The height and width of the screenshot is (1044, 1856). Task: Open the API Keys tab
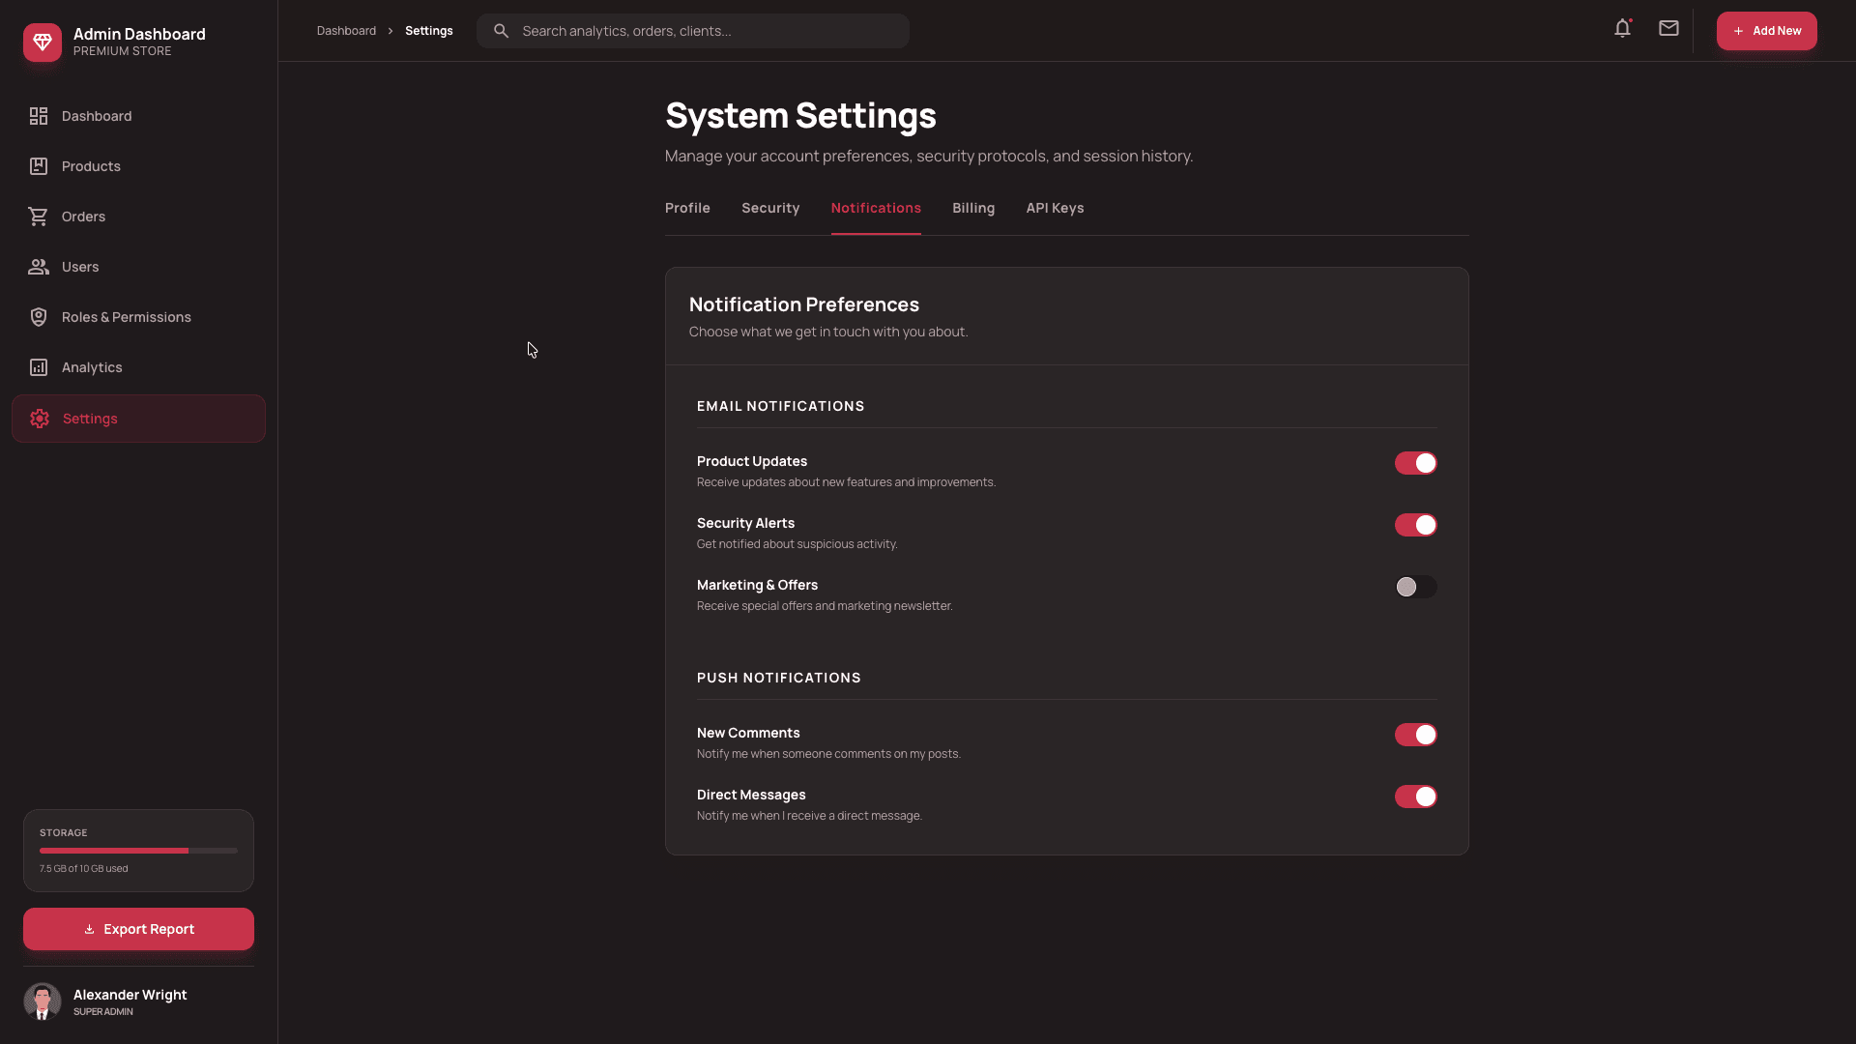[1055, 208]
